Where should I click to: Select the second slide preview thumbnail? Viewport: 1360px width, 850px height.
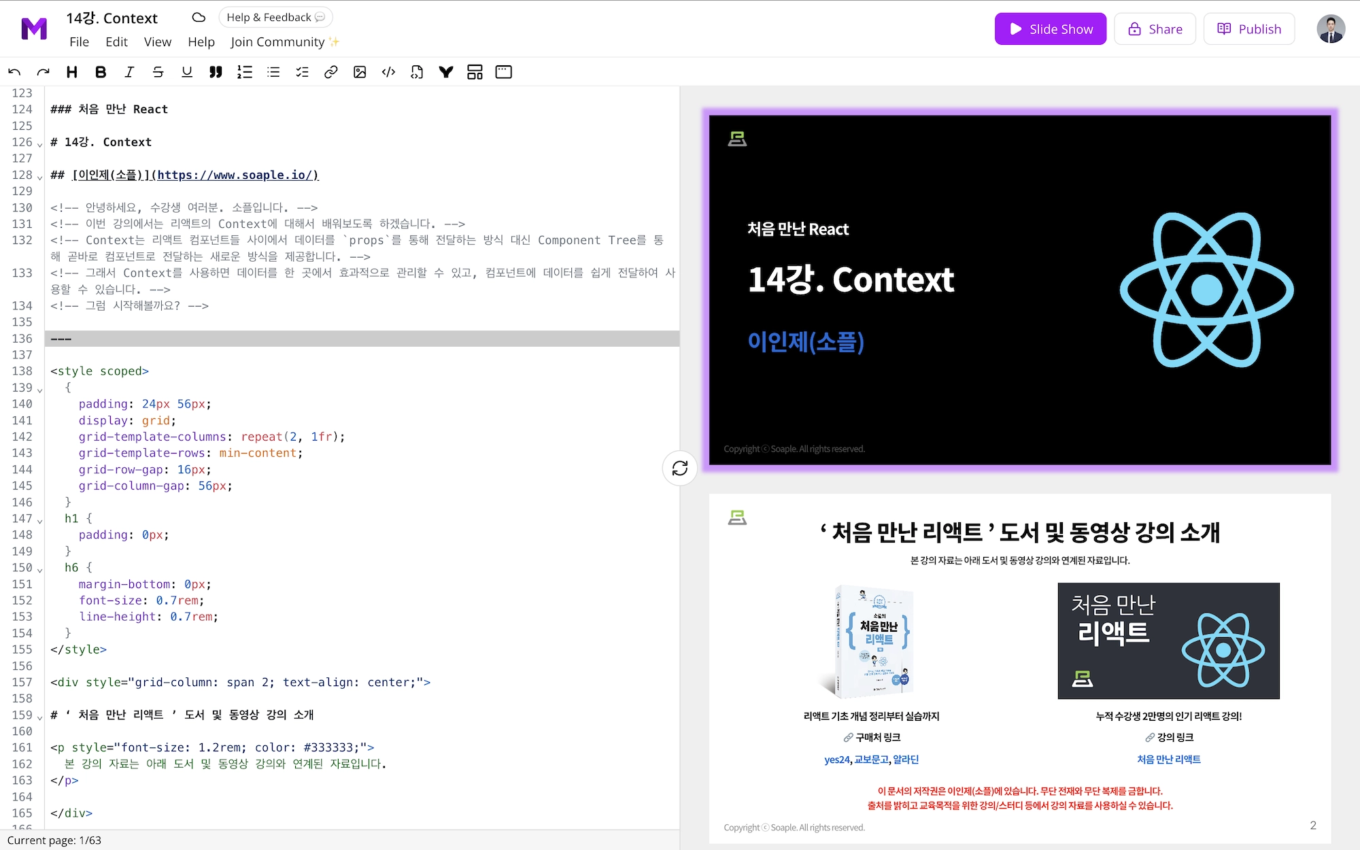point(1019,668)
